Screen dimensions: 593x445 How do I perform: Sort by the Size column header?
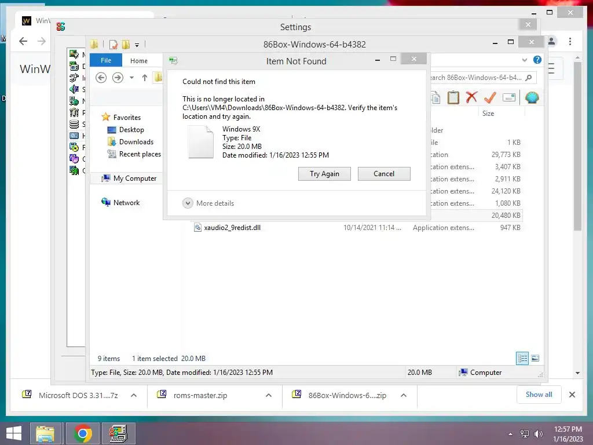[488, 114]
